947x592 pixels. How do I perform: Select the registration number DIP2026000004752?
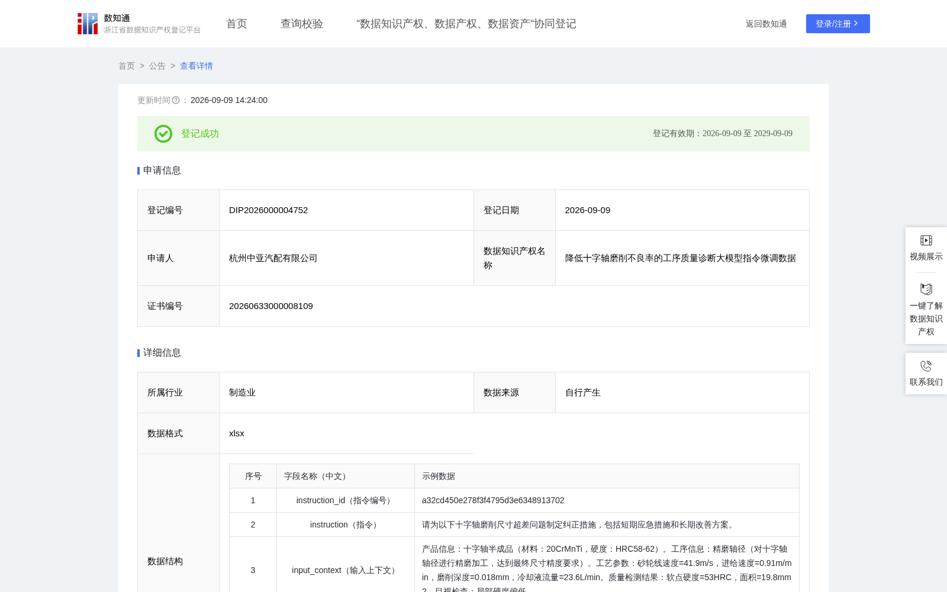point(269,210)
